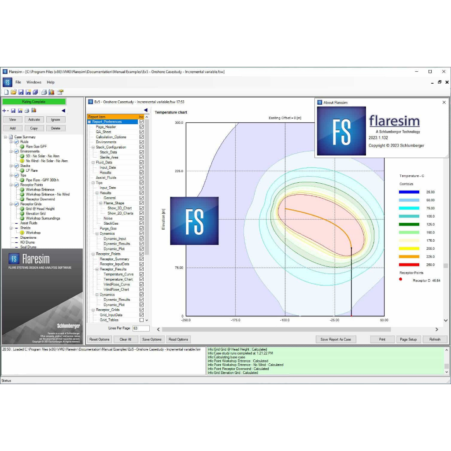Open the Windows menu
Image resolution: width=451 pixels, height=451 pixels.
[x=34, y=82]
